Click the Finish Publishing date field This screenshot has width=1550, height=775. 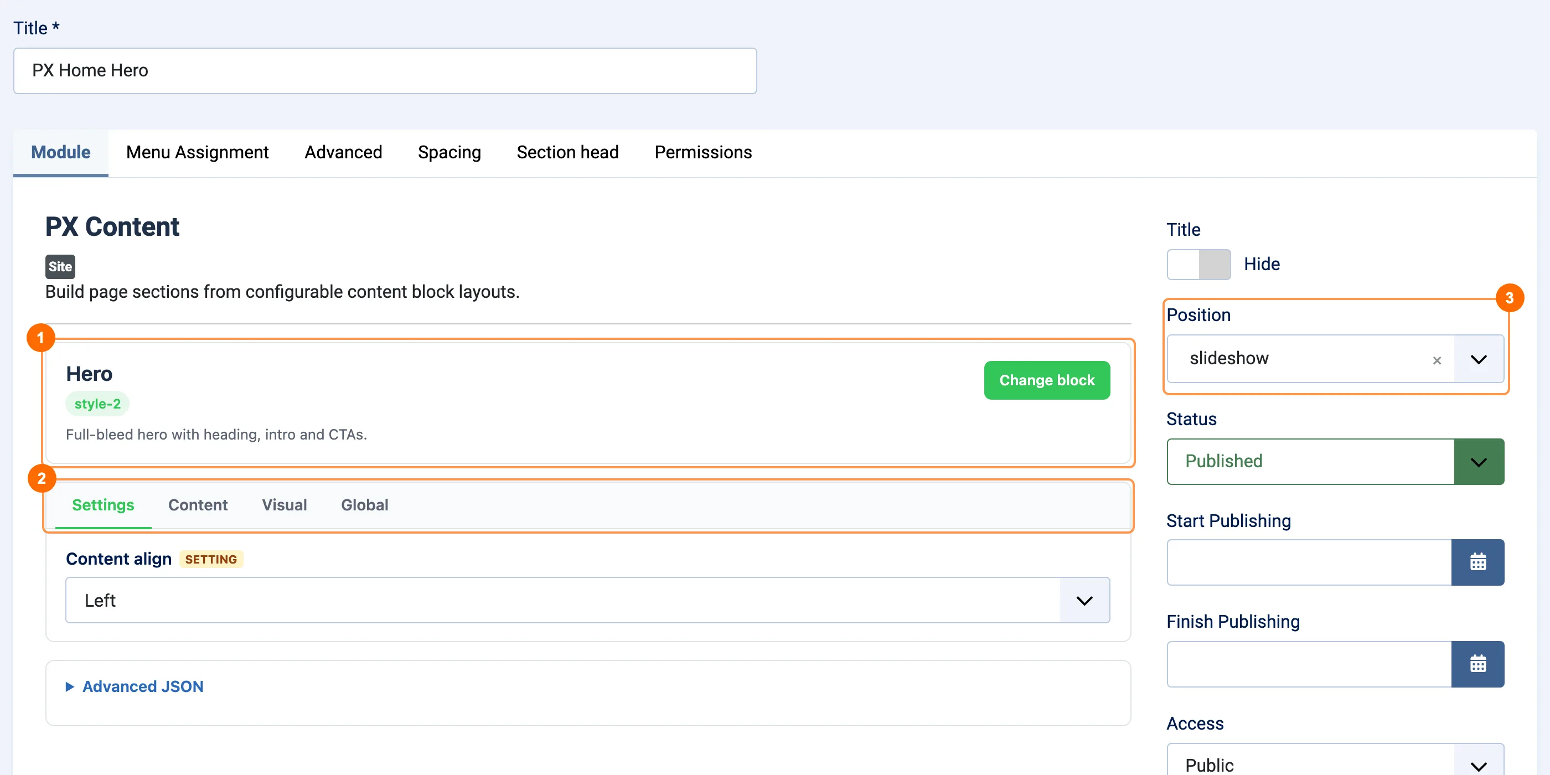1309,664
